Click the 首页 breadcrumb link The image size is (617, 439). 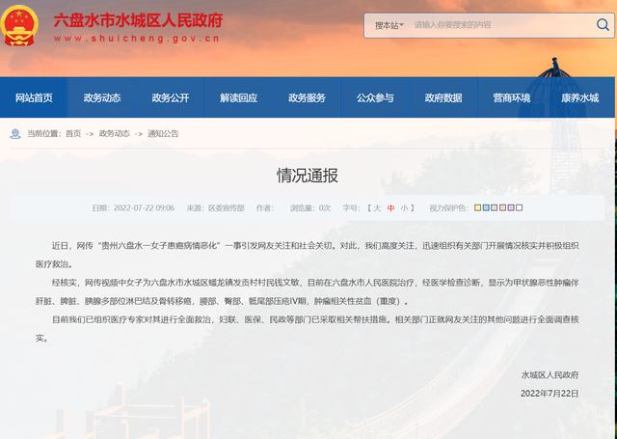tap(73, 134)
